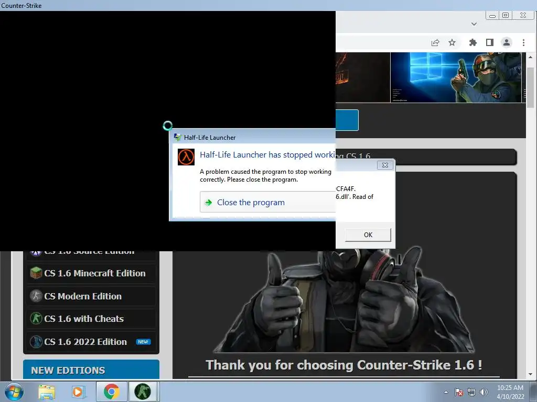This screenshot has width=537, height=402.
Task: Open Chrome three-dot menu
Action: click(x=523, y=42)
